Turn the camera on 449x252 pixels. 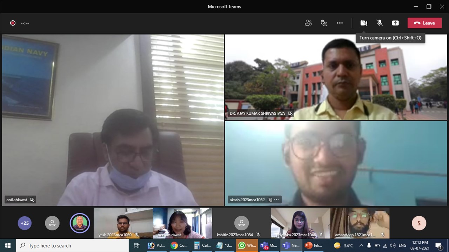coord(364,23)
